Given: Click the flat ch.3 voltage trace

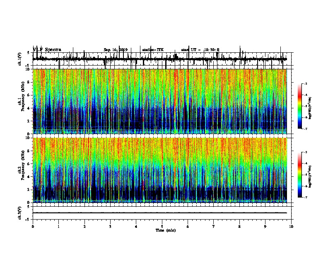Looking at the screenshot, I should point(160,213).
